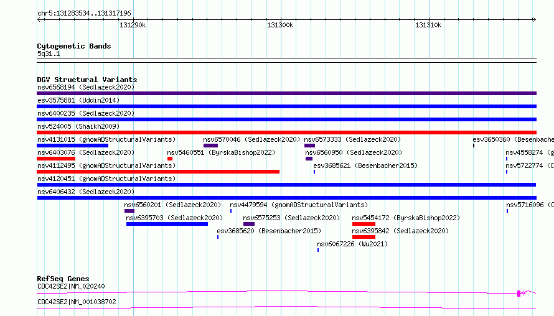Open the nsv524005 (Shaikh2009) variant label
Viewport: 554px width, 316px height.
point(78,126)
